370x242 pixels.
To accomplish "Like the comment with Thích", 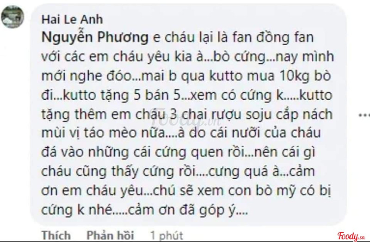I will [56, 235].
